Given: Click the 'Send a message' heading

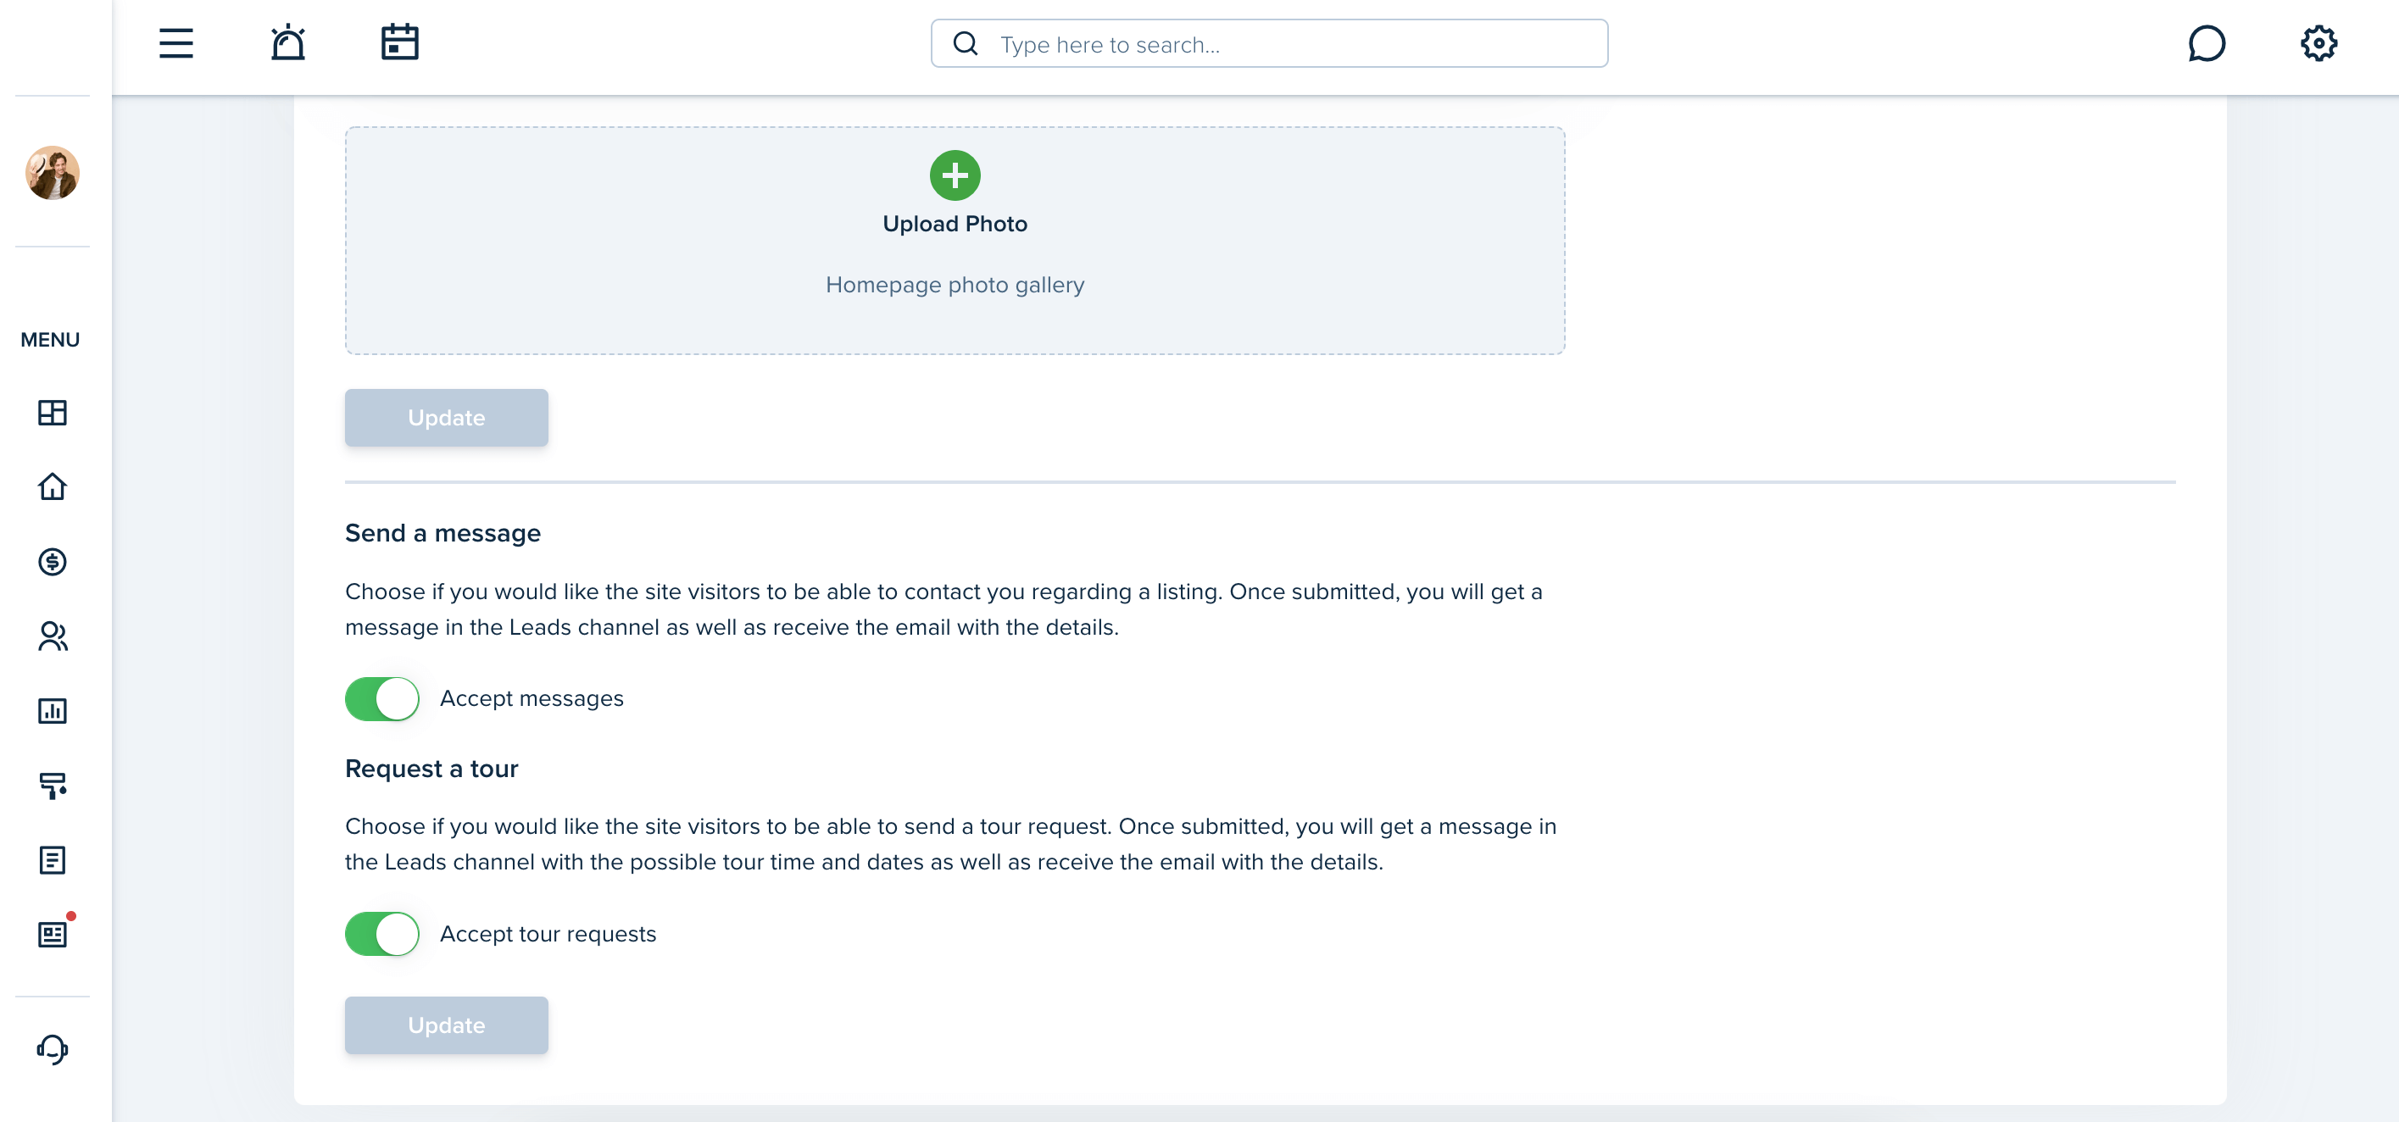Looking at the screenshot, I should coord(443,534).
